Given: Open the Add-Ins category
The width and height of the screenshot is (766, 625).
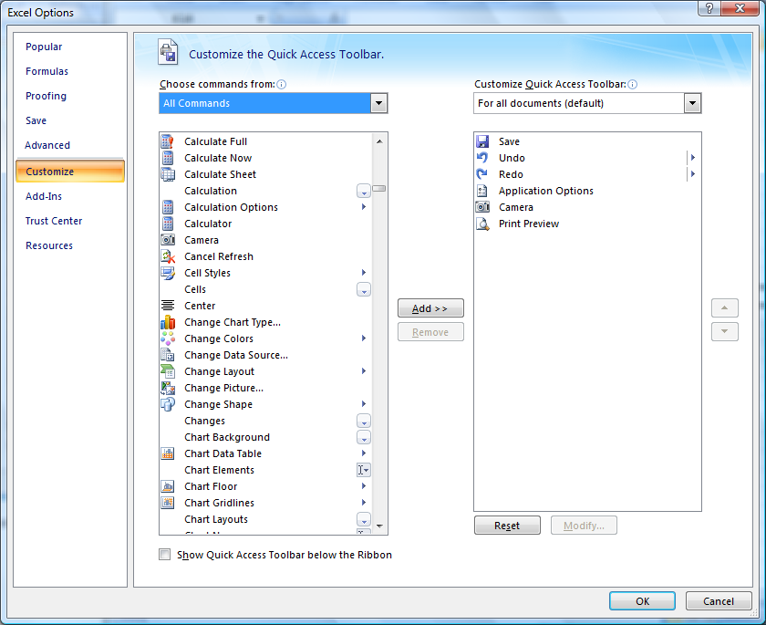Looking at the screenshot, I should (44, 196).
